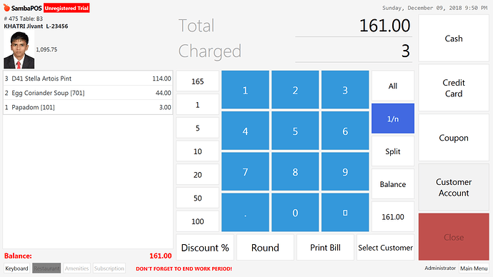Show the on-screen Keyboard
This screenshot has width=493, height=277.
(x=16, y=268)
